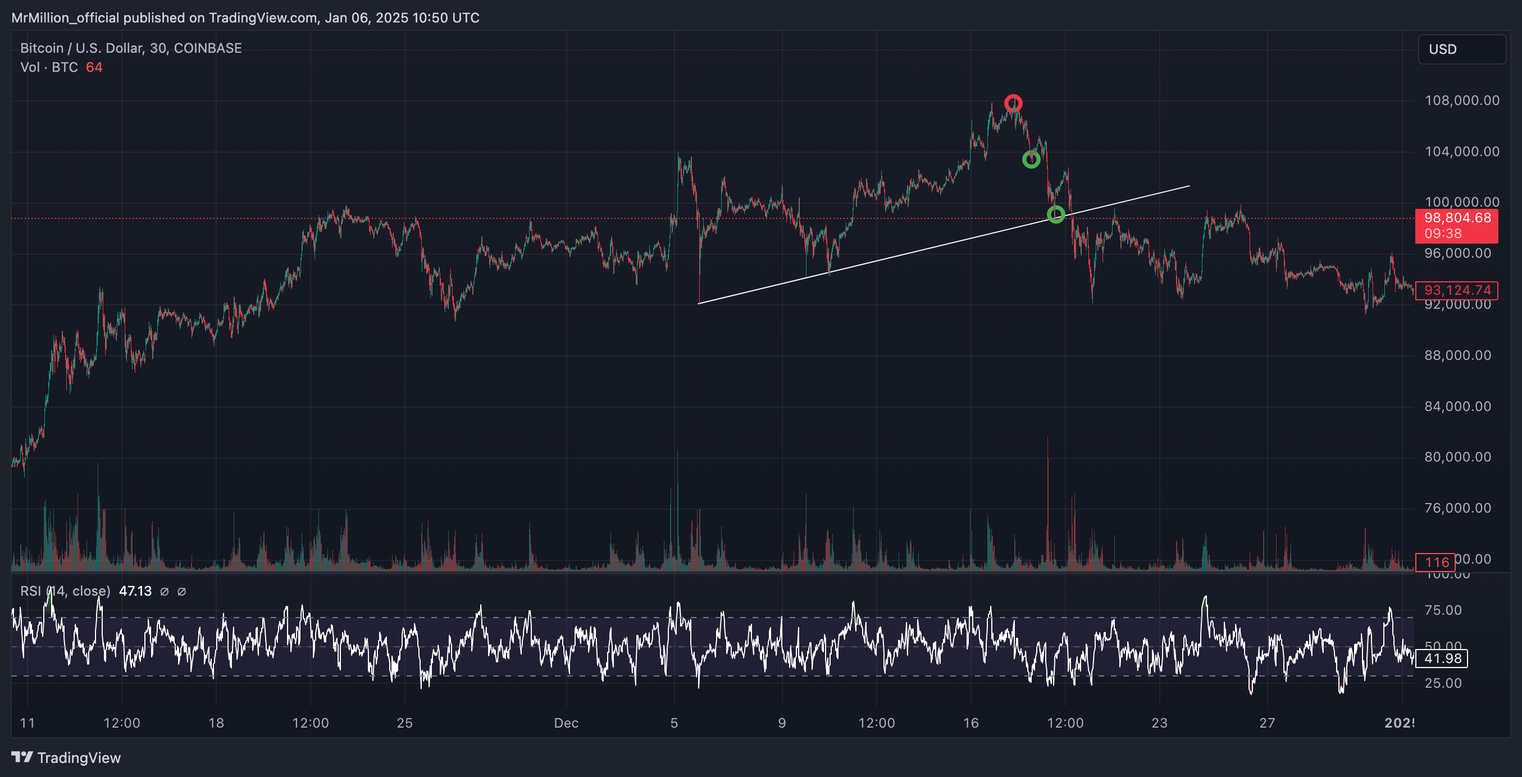Click the Dec label on the time axis
This screenshot has width=1522, height=777.
tap(566, 723)
